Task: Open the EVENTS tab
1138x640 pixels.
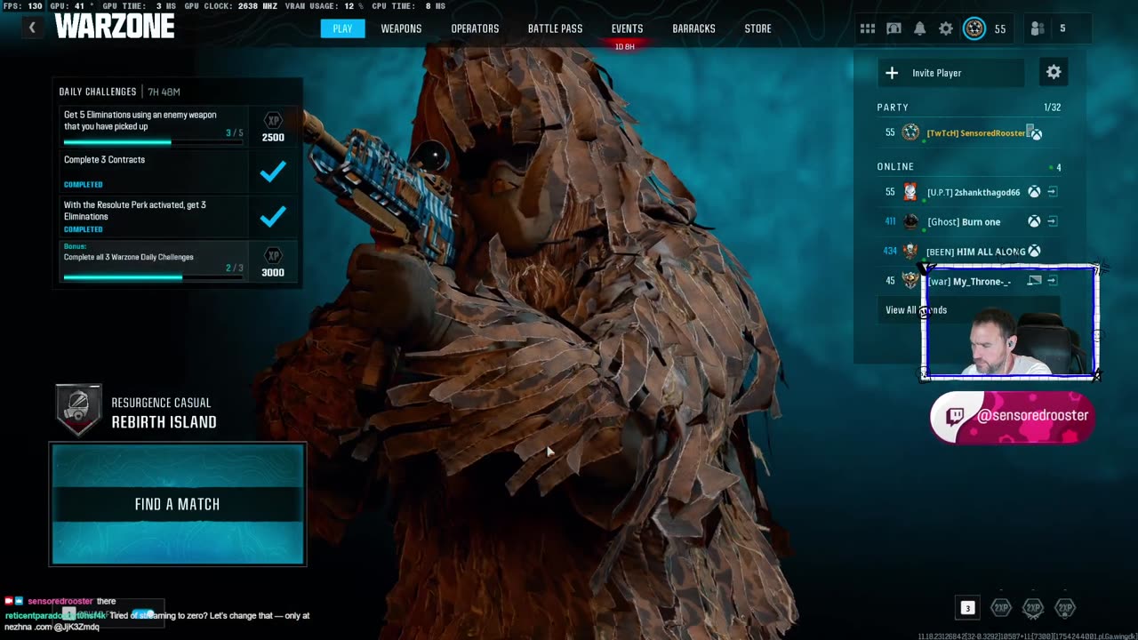Action: pyautogui.click(x=627, y=28)
